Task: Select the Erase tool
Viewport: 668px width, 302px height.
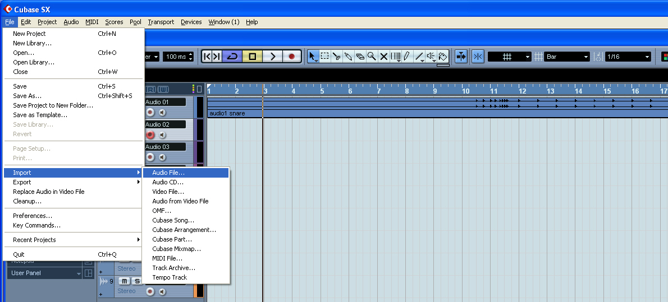Action: [360, 57]
